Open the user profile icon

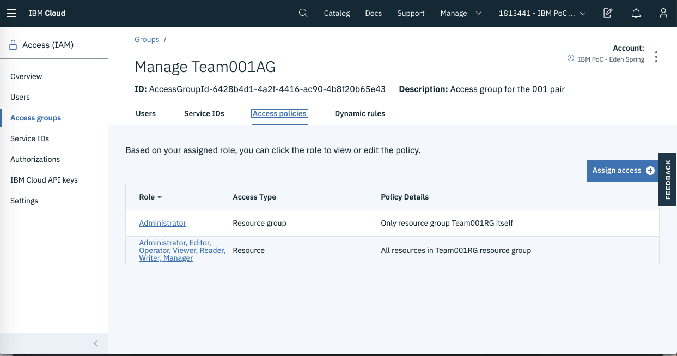click(x=663, y=13)
